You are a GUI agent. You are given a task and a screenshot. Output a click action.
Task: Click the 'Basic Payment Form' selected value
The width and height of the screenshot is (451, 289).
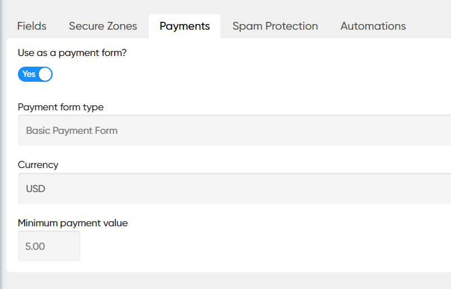[x=72, y=130]
